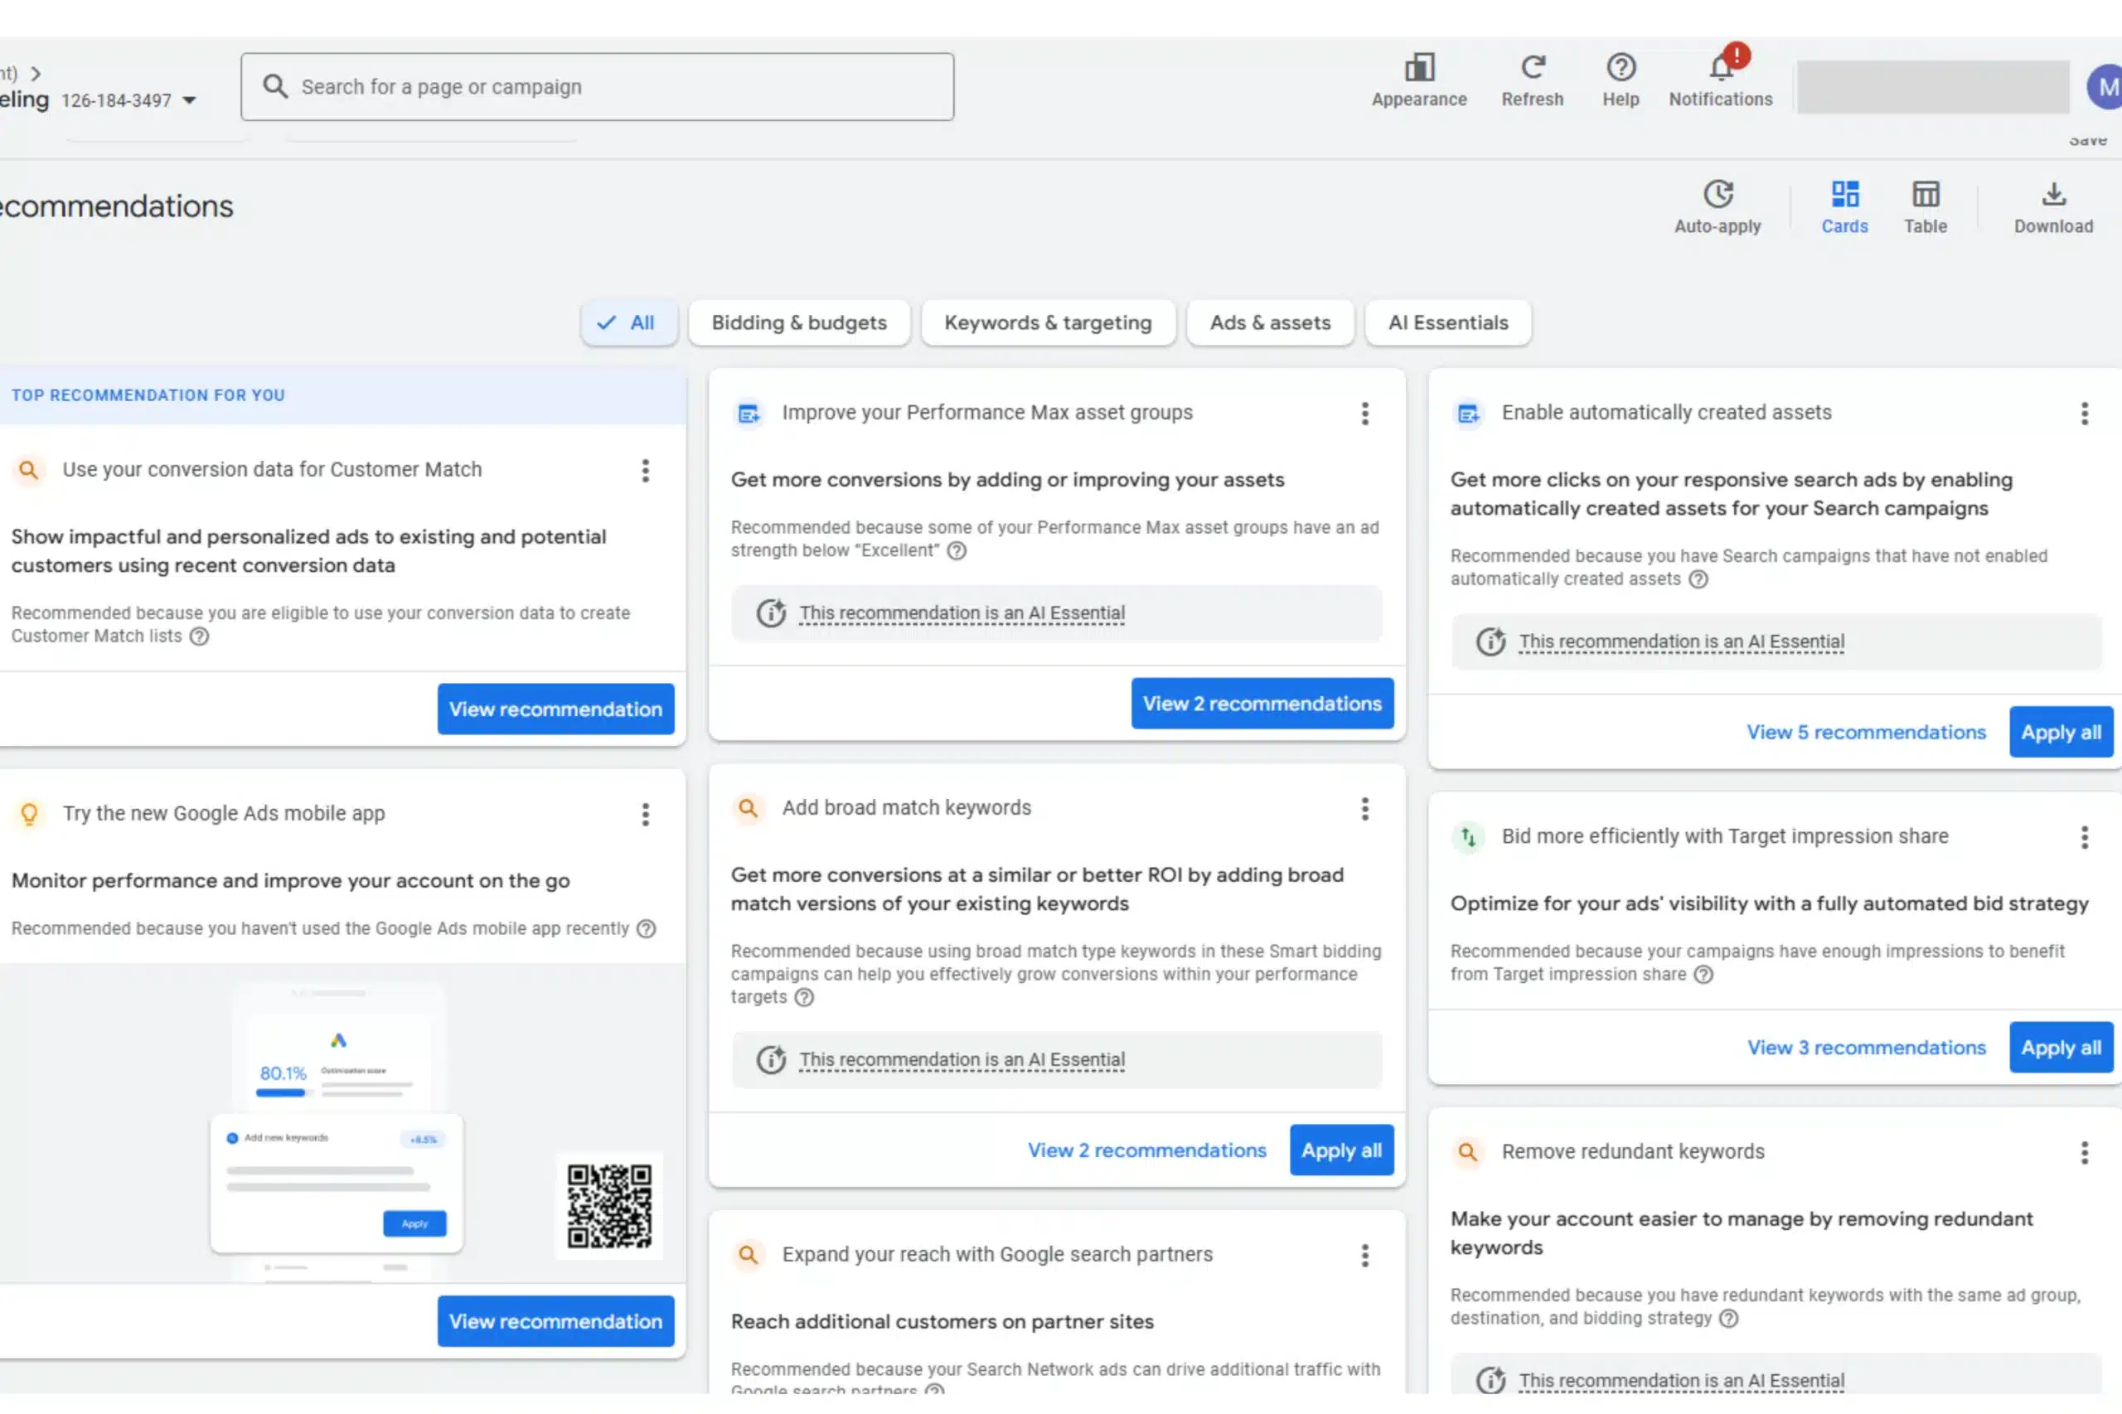Click the asset icon on Enable automatically created assets

pos(1468,414)
